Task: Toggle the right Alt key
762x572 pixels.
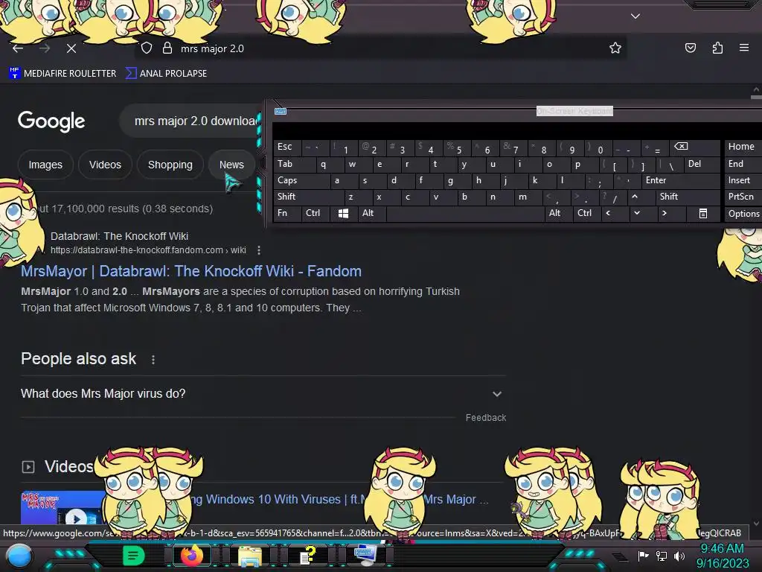Action: pyautogui.click(x=558, y=213)
